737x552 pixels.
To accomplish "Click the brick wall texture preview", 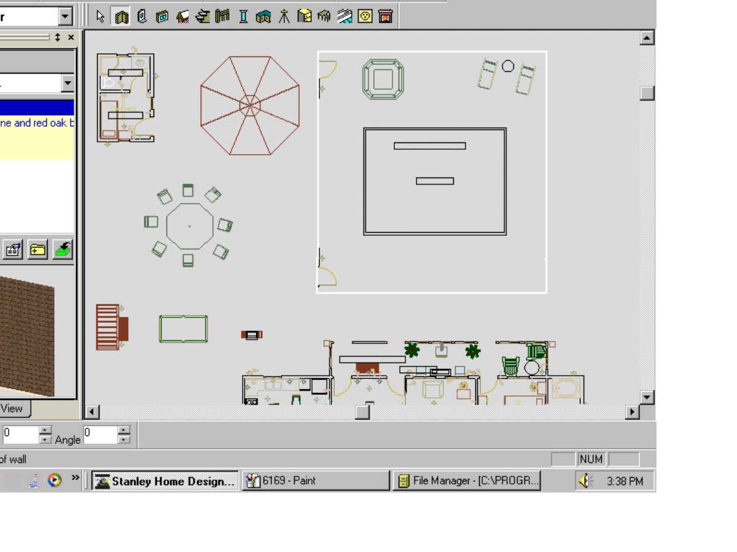I will (28, 335).
